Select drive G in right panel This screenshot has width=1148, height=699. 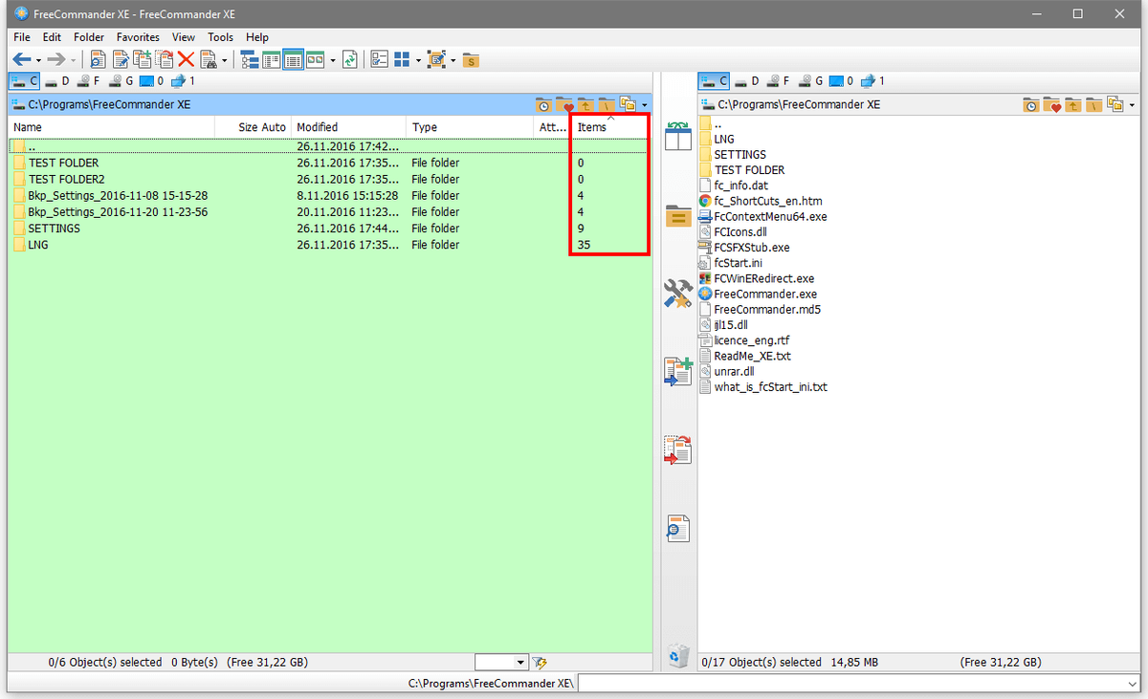809,81
